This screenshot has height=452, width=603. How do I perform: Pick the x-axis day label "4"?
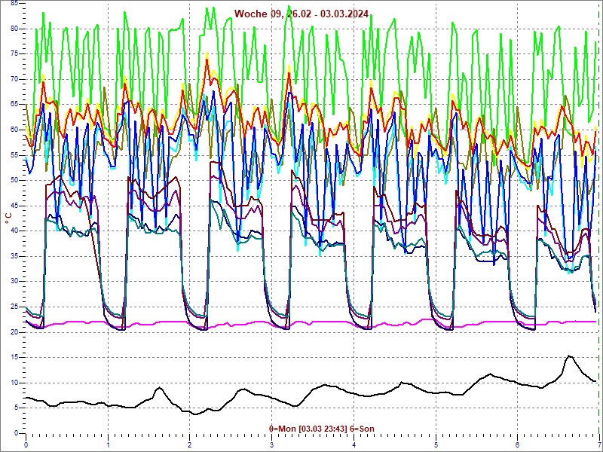click(354, 445)
